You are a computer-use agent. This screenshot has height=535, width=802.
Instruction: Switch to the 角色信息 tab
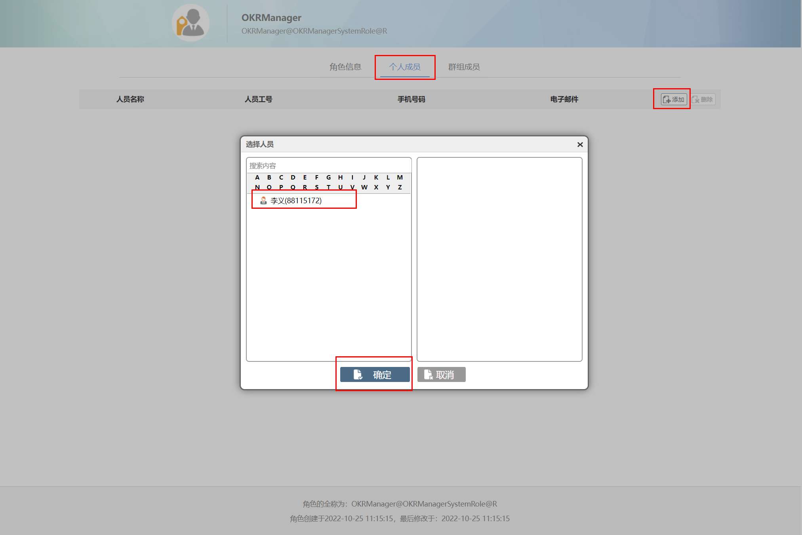point(345,67)
